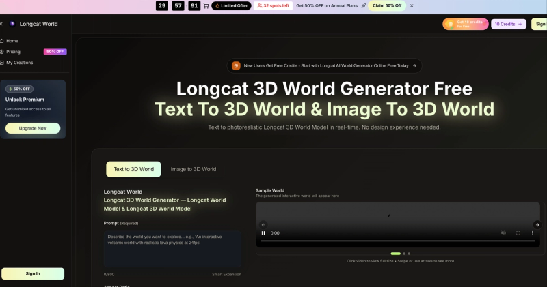This screenshot has width=547, height=287.
Task: Open the sample video in fullscreen
Action: [518, 233]
